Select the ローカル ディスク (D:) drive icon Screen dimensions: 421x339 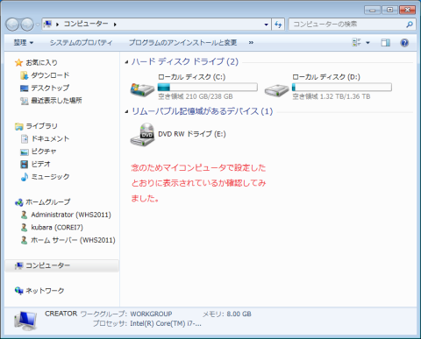tap(276, 89)
